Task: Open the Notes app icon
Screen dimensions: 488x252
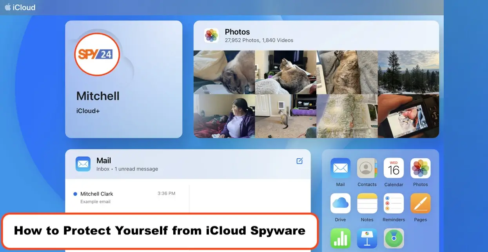Action: tap(367, 203)
